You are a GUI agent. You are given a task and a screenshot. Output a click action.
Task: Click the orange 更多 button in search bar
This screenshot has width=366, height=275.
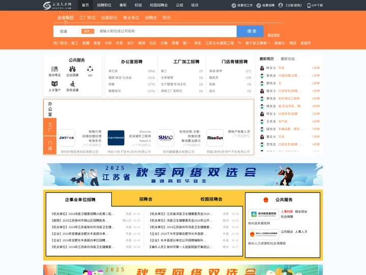[x=87, y=31]
